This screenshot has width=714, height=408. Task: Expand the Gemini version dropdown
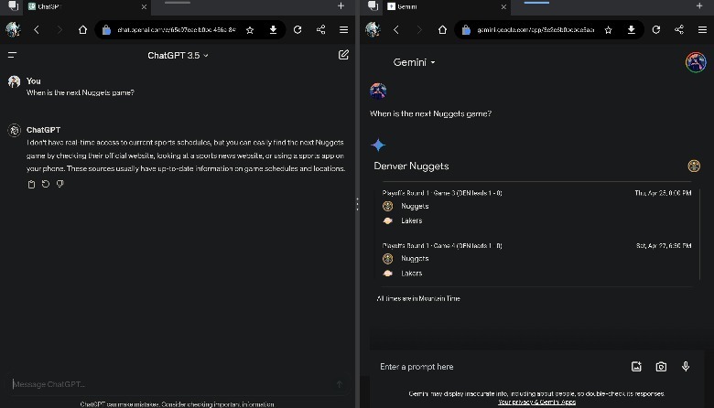(415, 62)
